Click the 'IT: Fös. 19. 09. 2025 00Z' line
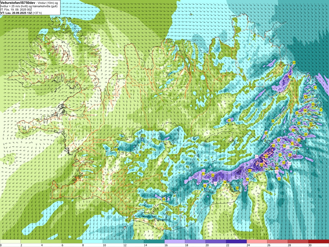The image size is (329, 247). click(16, 10)
